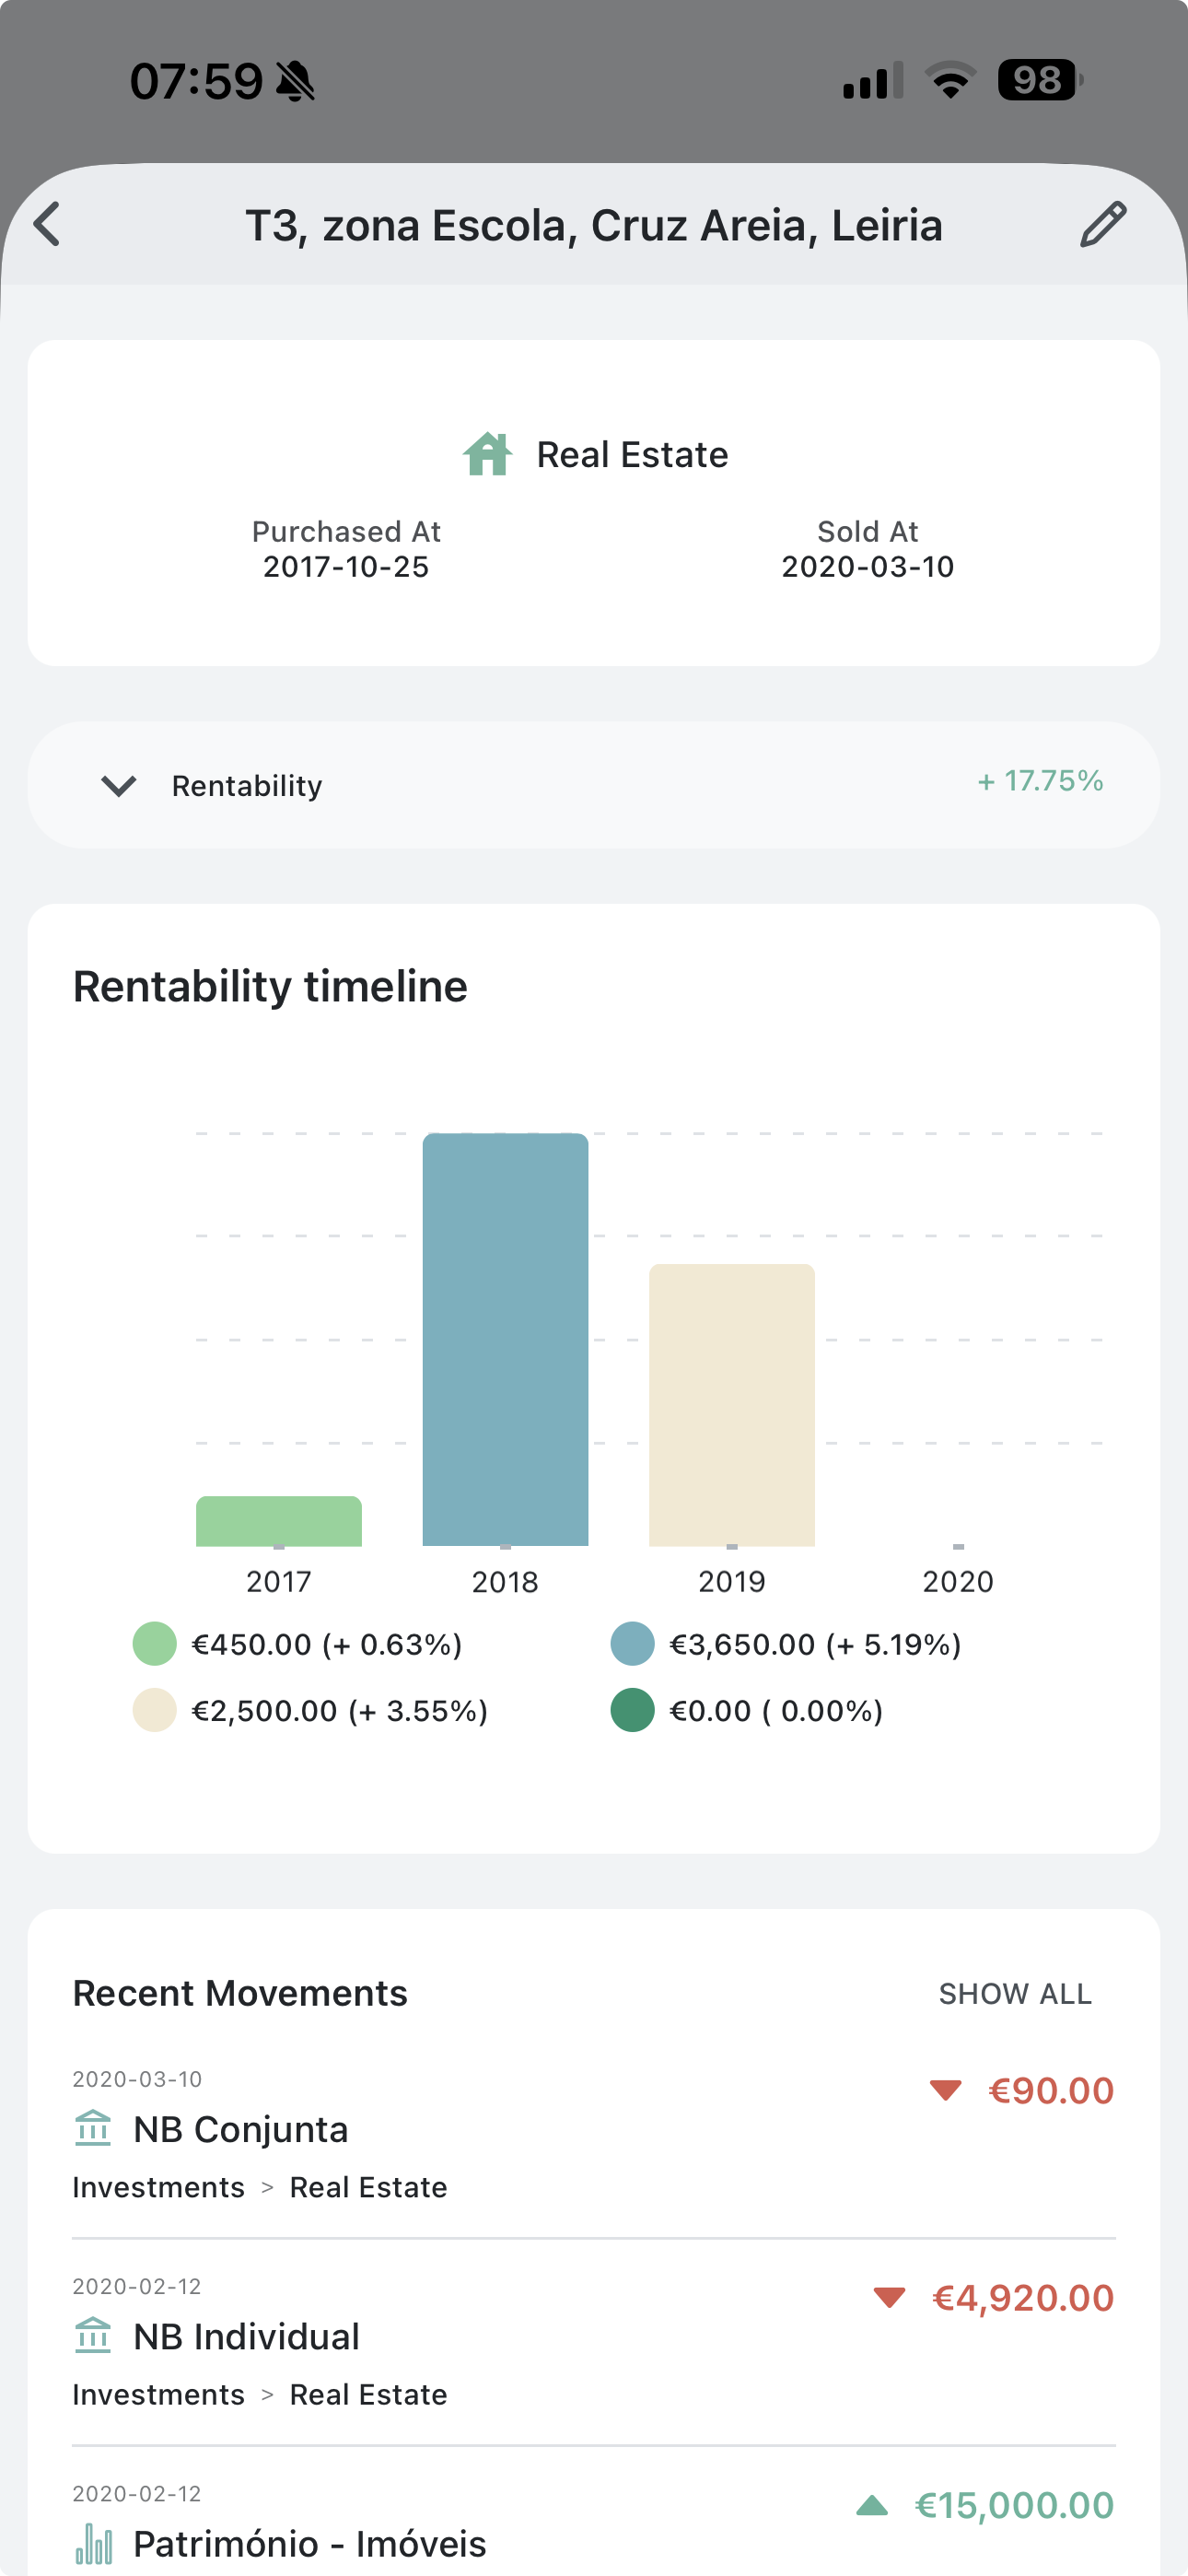This screenshot has width=1188, height=2576.
Task: Expand the Rentability chevron
Action: (x=119, y=786)
